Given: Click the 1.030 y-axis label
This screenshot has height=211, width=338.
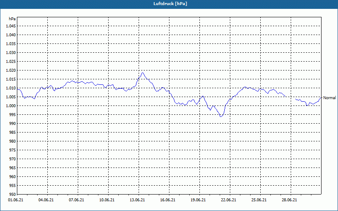Looking at the screenshot, I should [11, 52].
